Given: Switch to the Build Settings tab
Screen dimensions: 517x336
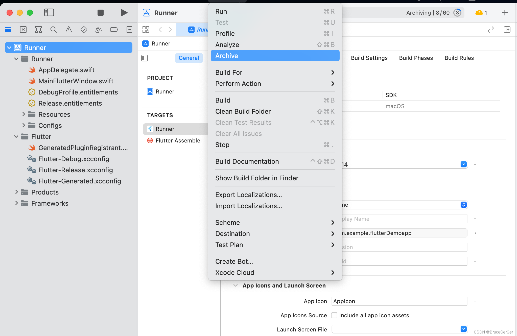Looking at the screenshot, I should tap(369, 58).
